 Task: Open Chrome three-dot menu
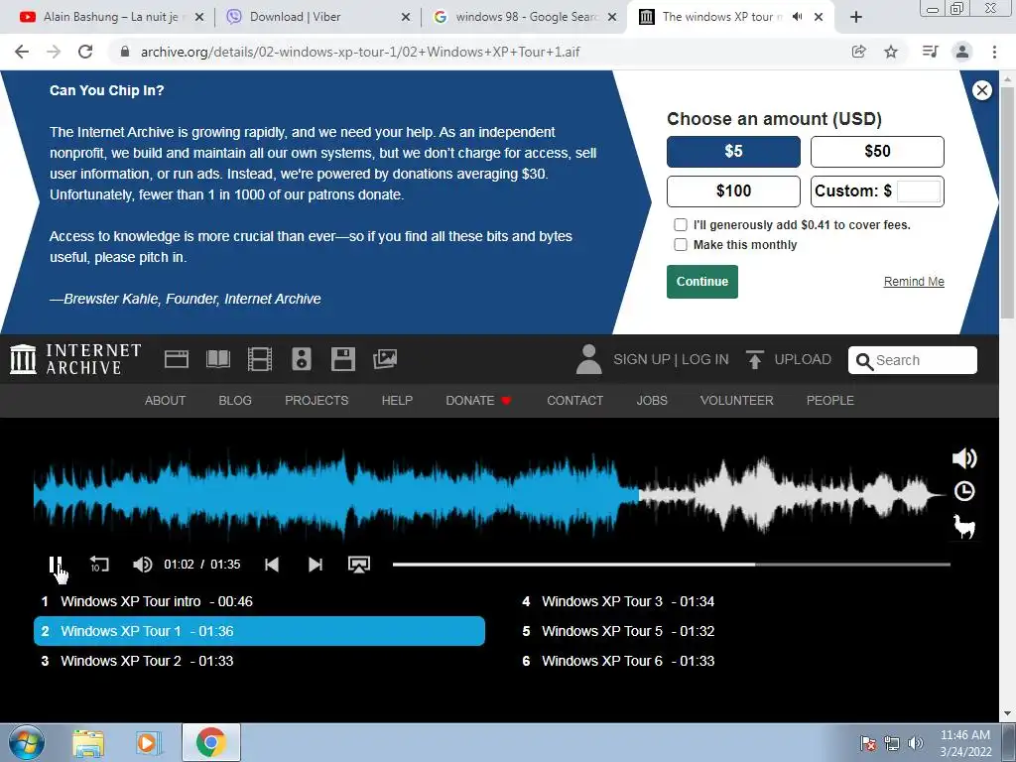(994, 52)
